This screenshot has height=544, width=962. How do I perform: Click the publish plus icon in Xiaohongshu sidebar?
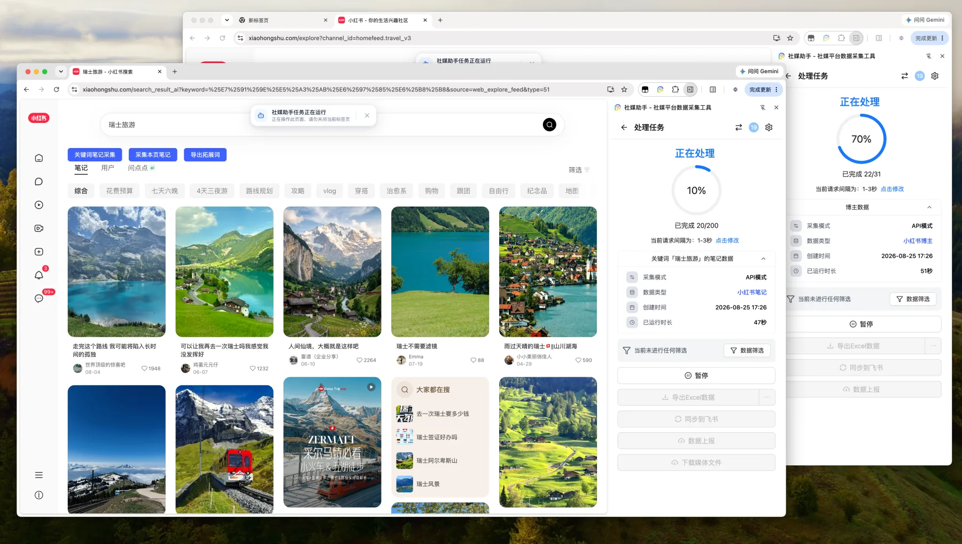[x=39, y=252]
